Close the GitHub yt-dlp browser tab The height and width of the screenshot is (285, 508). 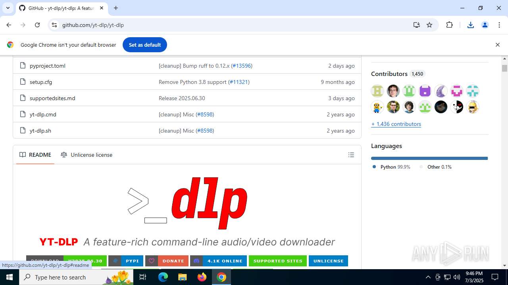[x=102, y=8]
